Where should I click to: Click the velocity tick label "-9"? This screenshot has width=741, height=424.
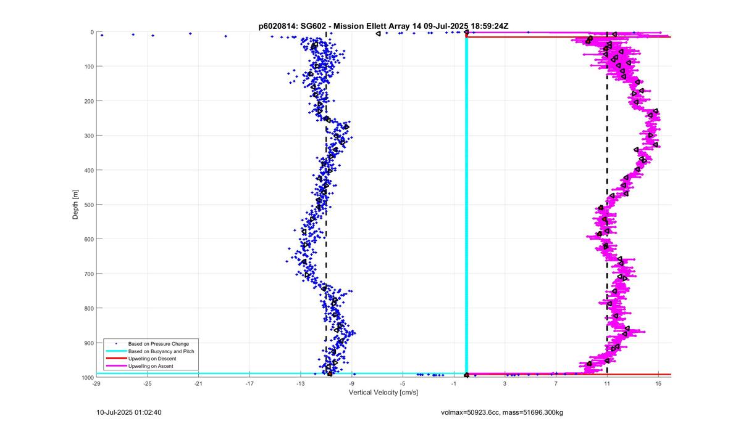(352, 383)
